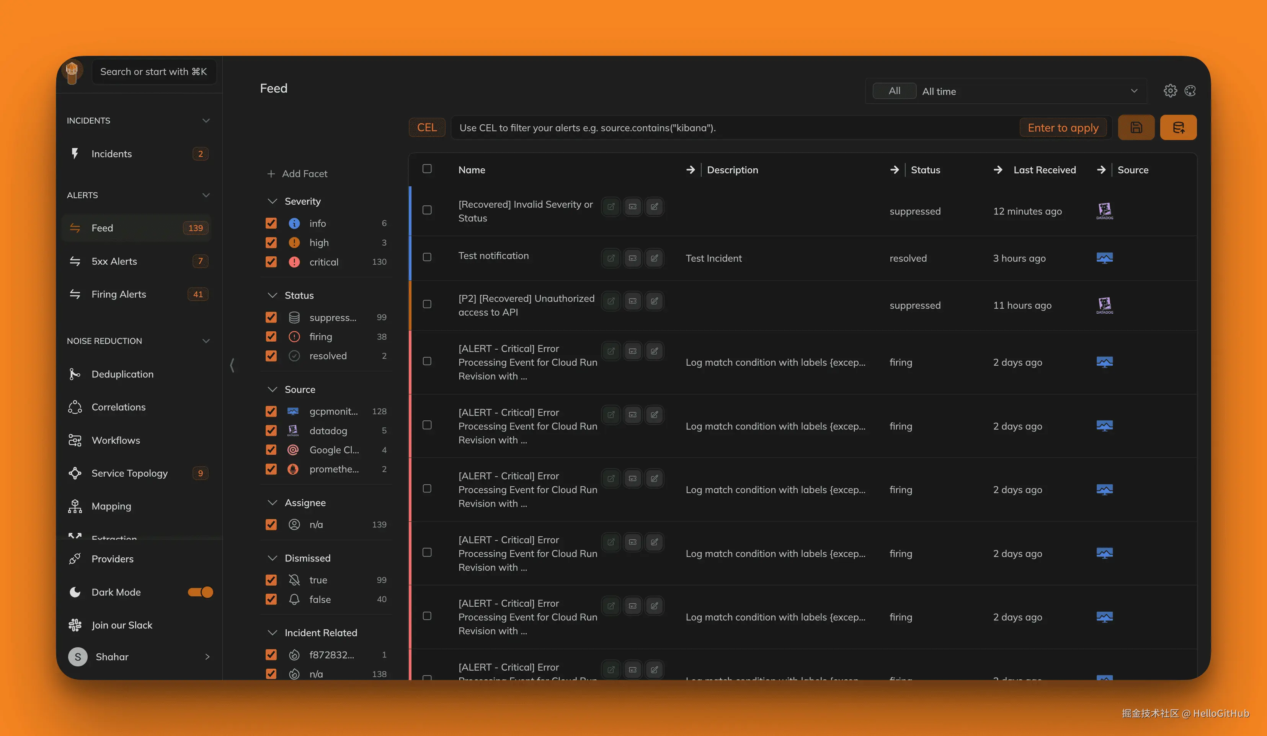Click the Datadog source icon in first row
This screenshot has width=1267, height=736.
1104,211
